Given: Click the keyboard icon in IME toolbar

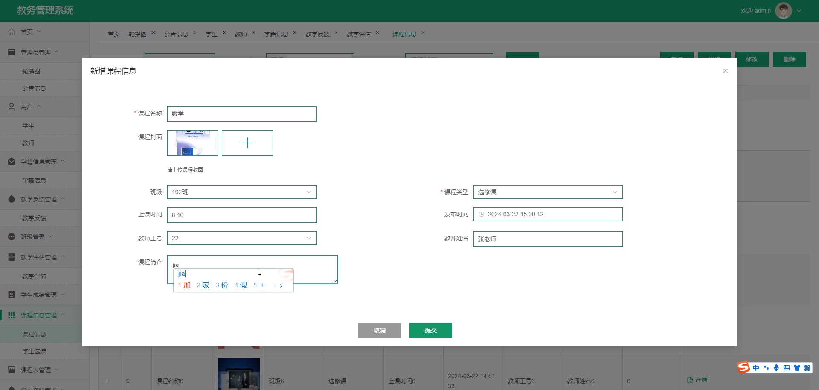Looking at the screenshot, I should coord(787,368).
